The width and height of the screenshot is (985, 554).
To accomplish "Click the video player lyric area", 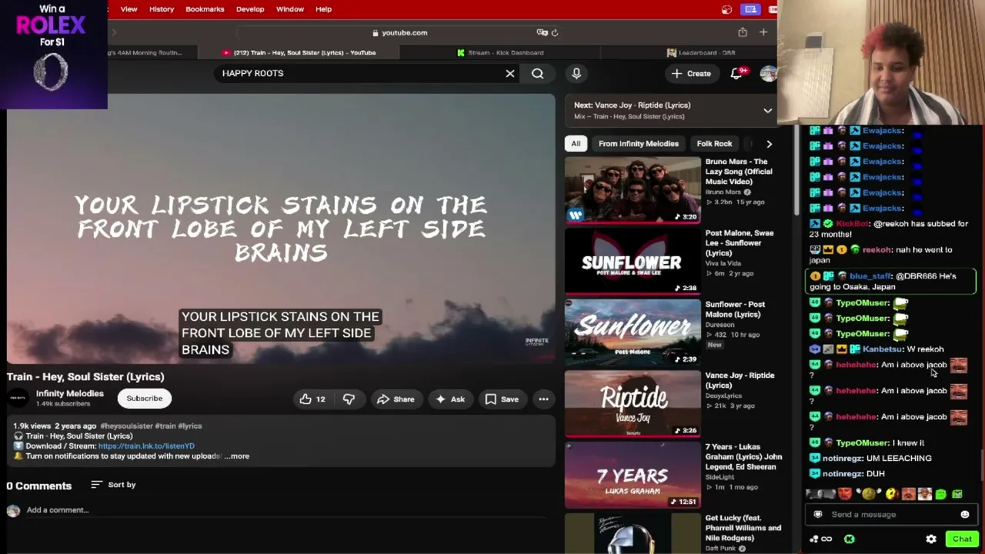I will 281,228.
